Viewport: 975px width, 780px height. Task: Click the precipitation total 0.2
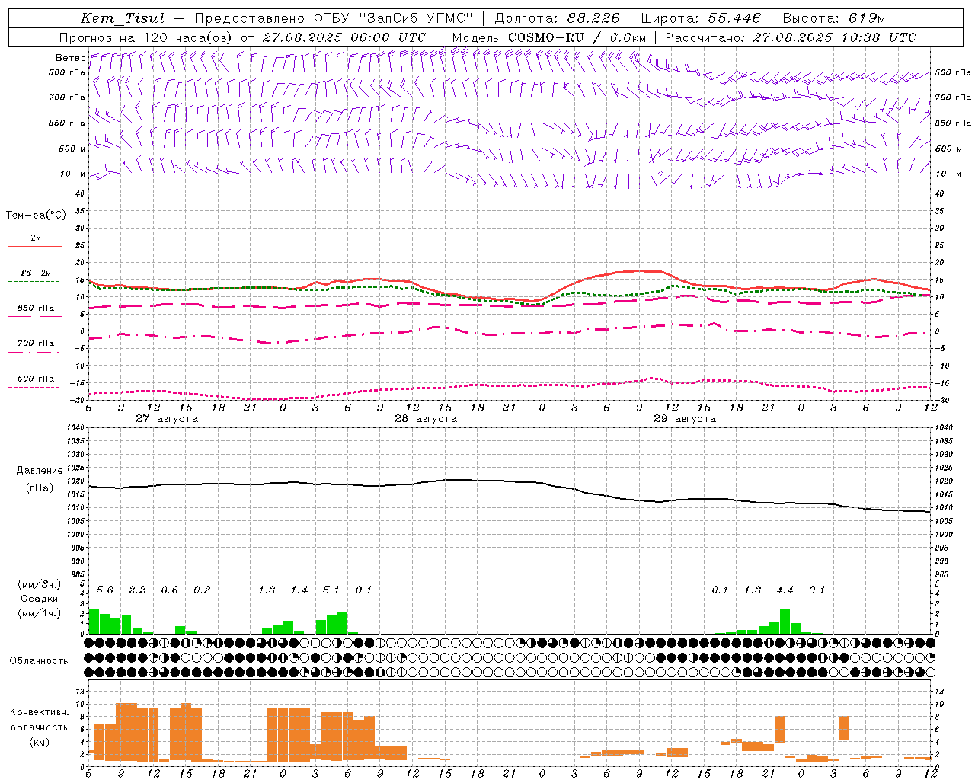click(x=202, y=590)
